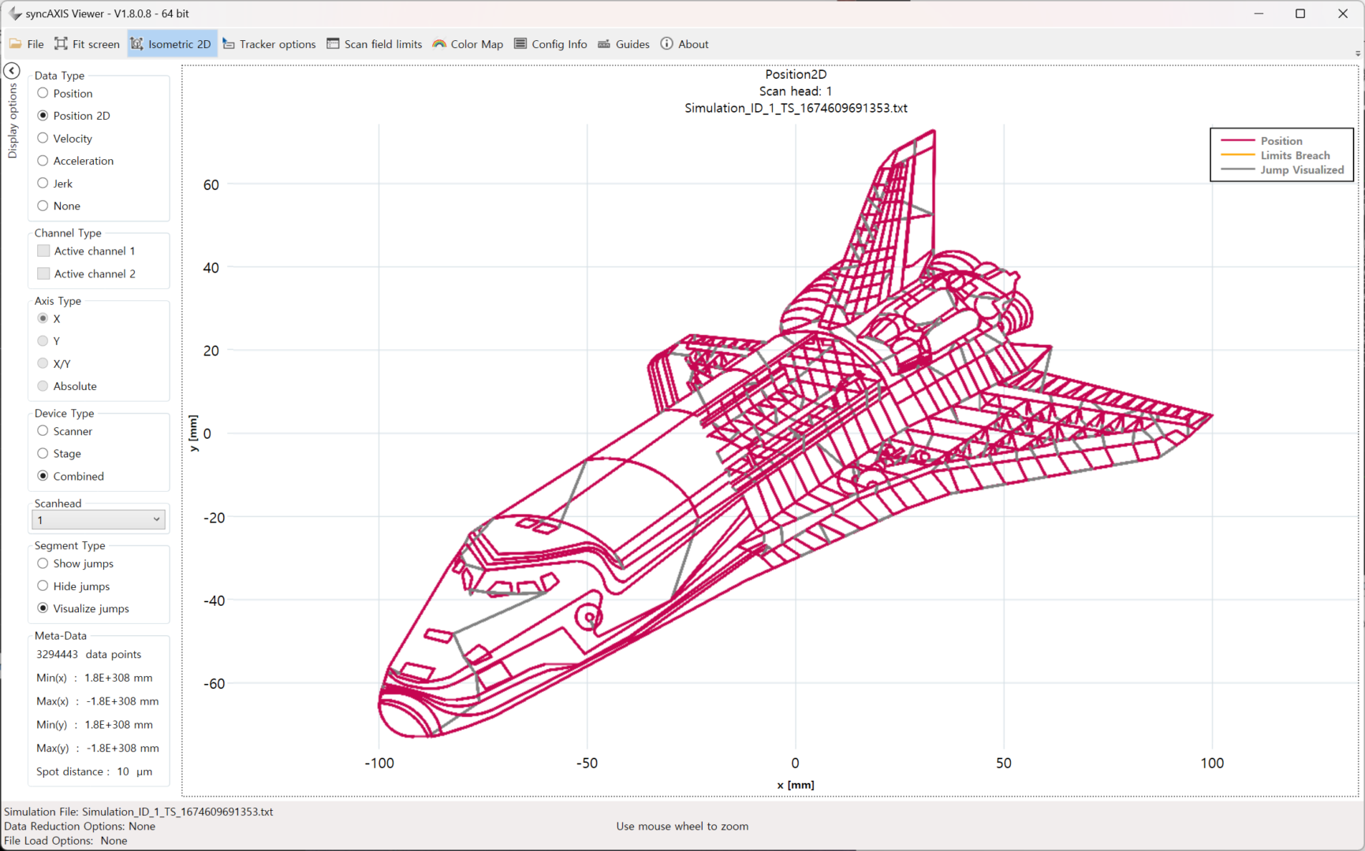Collapse the Display options panel arrow
The width and height of the screenshot is (1365, 851).
pyautogui.click(x=12, y=71)
